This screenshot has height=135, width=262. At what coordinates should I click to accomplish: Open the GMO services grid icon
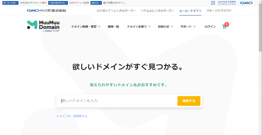point(213,3)
